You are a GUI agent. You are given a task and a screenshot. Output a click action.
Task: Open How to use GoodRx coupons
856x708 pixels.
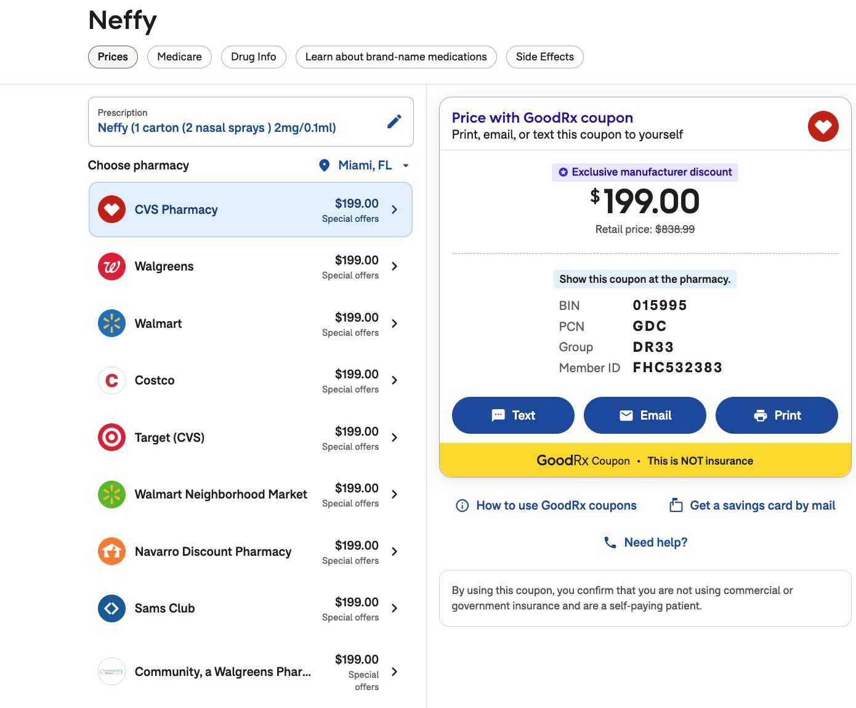[x=556, y=505]
